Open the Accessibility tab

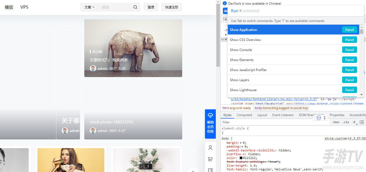coord(358,115)
